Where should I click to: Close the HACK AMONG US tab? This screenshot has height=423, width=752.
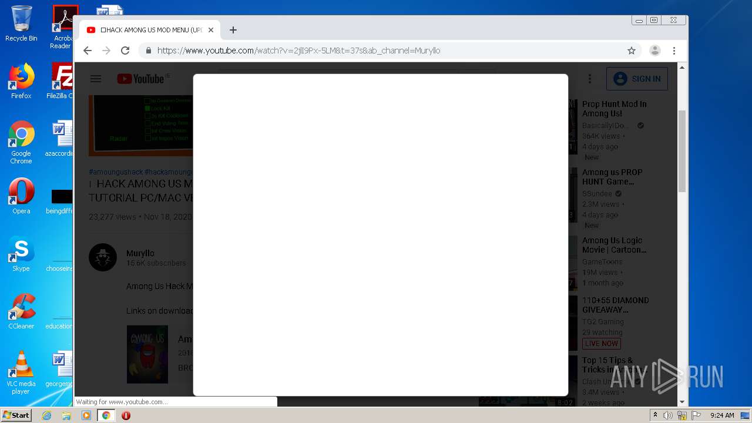211,30
